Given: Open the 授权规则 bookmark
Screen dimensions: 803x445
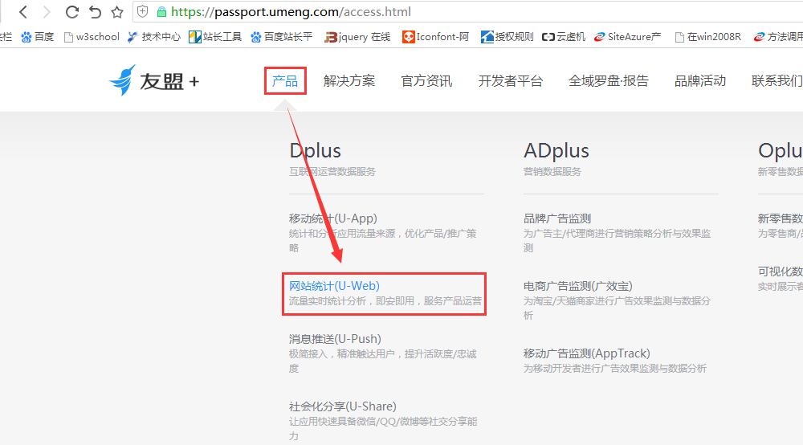Looking at the screenshot, I should click(507, 37).
